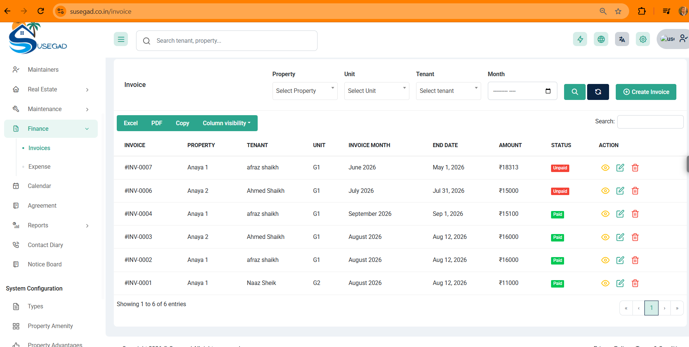Open the browser extensions puzzle icon

(x=642, y=11)
